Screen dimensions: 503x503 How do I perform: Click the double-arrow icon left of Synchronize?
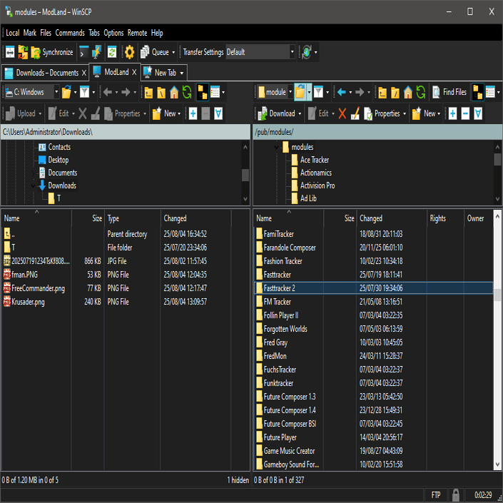(10, 52)
